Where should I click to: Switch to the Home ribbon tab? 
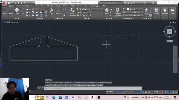pos(11,6)
